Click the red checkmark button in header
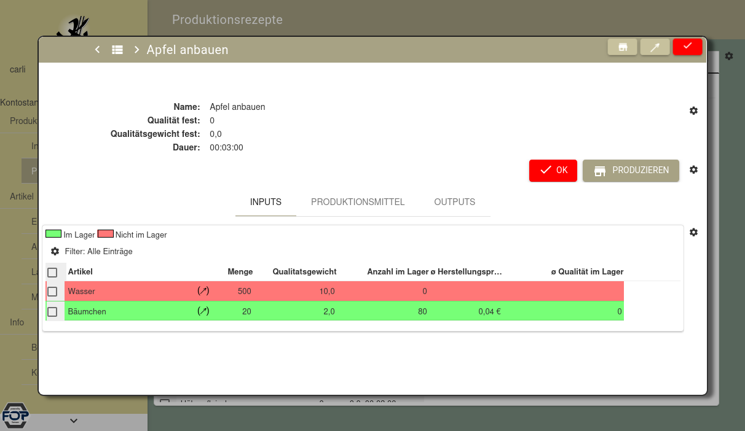745x431 pixels. point(687,47)
